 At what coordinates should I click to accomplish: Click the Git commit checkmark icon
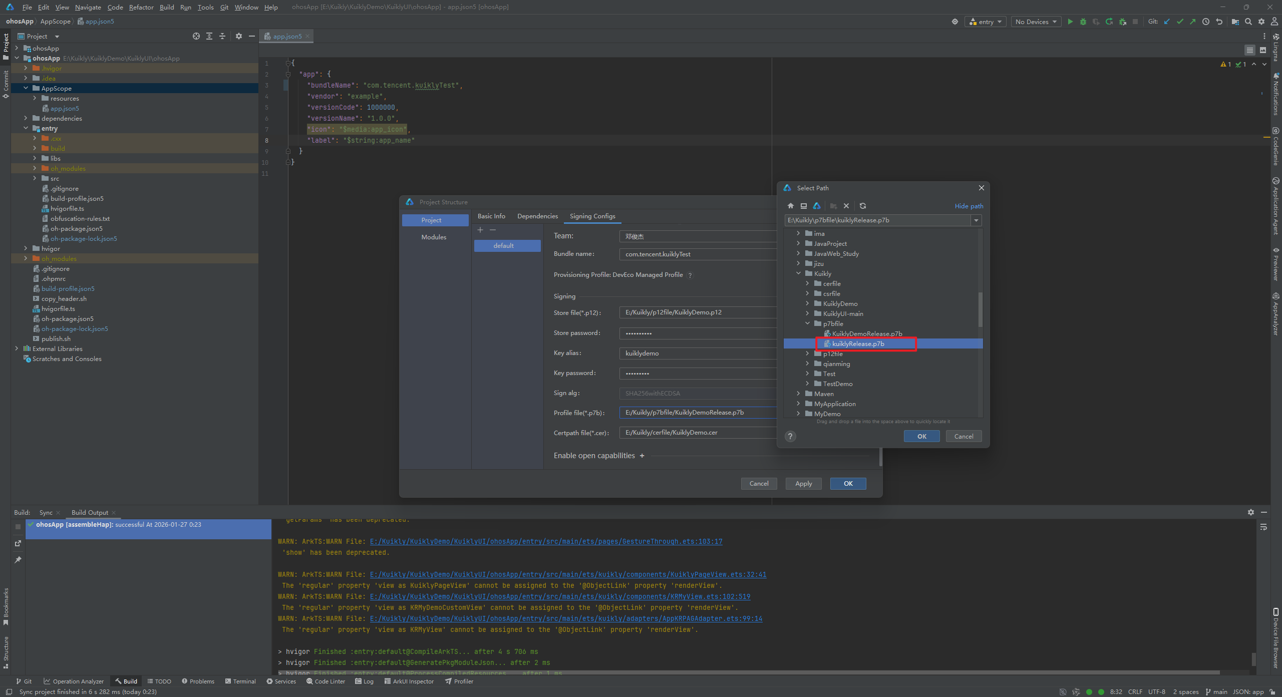(1180, 22)
